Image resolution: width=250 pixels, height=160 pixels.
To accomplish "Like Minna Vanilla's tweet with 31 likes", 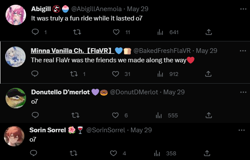I will click(x=115, y=74).
